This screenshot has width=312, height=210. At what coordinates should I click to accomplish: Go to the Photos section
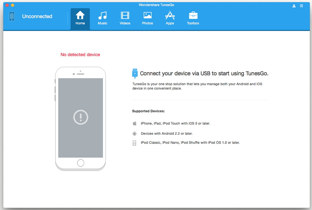[x=148, y=18]
